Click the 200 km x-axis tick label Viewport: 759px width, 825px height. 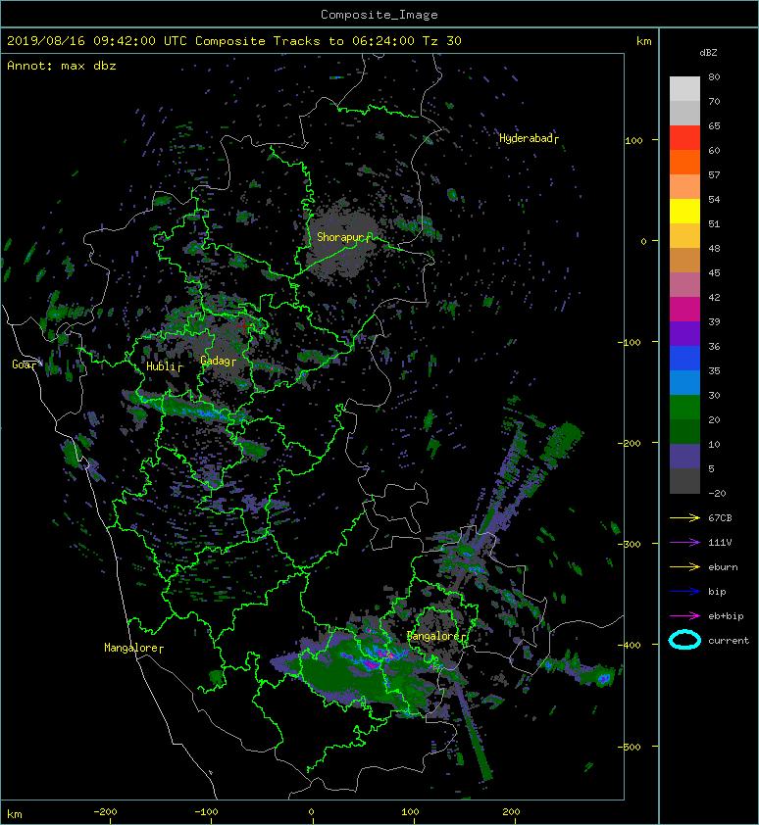(x=511, y=812)
